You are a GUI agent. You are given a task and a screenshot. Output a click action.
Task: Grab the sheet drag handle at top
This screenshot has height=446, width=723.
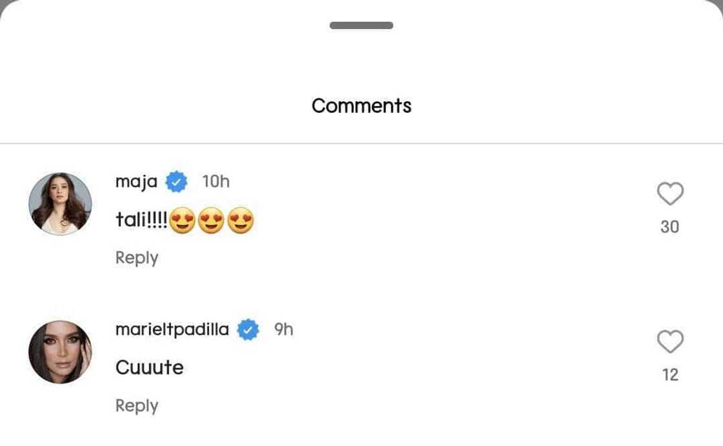pos(361,25)
